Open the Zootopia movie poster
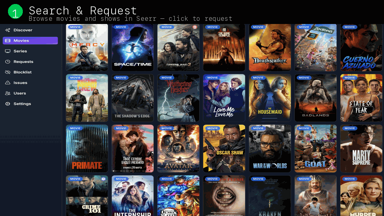384x216 pixels. (x=316, y=48)
